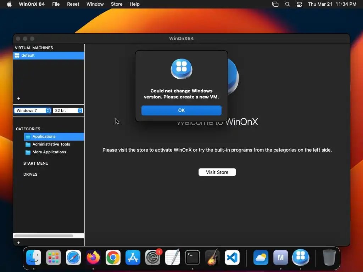Screen dimensions: 363x272
Task: Select More Applications category
Action: 49,152
